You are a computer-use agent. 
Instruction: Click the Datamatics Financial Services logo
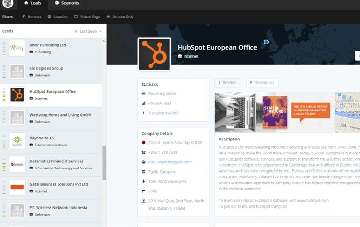(17, 164)
